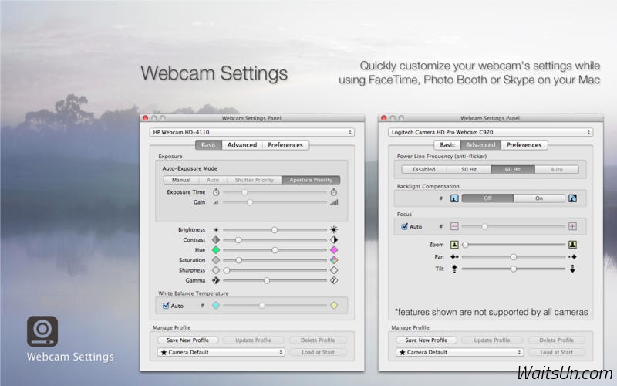
Task: Click the bright sun icon beside Brightness slider
Action: (334, 229)
